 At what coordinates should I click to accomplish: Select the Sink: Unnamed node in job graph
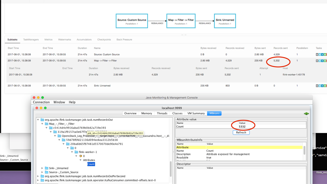pyautogui.click(x=225, y=21)
